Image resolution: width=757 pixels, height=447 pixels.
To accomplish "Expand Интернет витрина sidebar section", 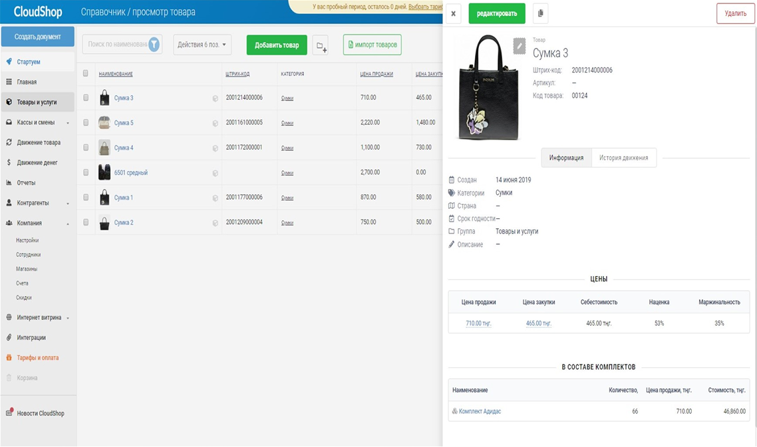I will click(39, 318).
